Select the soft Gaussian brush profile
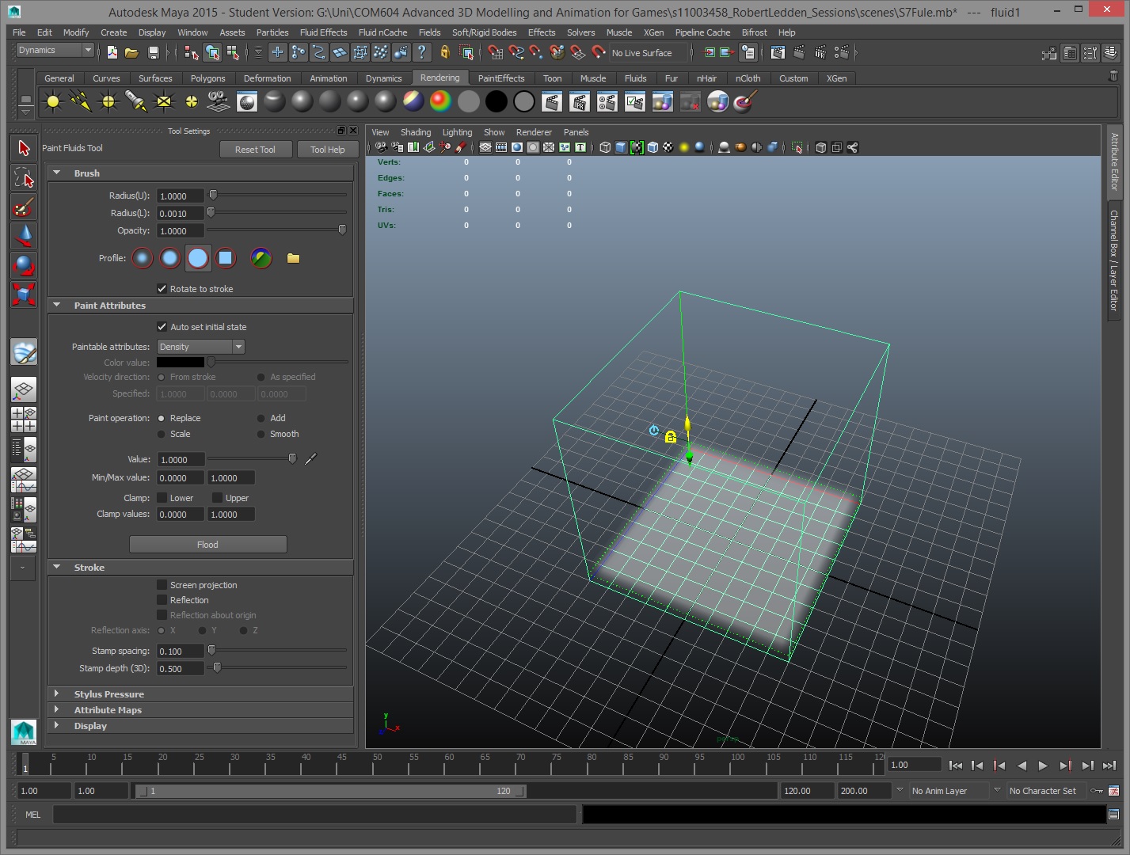The width and height of the screenshot is (1130, 855). click(143, 258)
